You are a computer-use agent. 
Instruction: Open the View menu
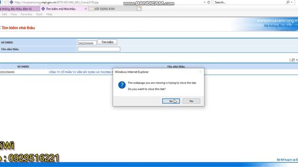coord(14,14)
